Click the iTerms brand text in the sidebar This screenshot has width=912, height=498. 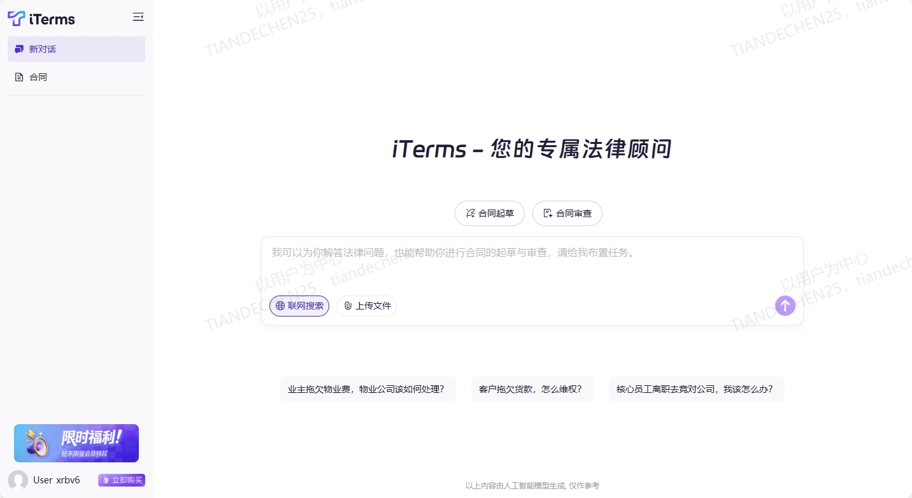pos(52,19)
